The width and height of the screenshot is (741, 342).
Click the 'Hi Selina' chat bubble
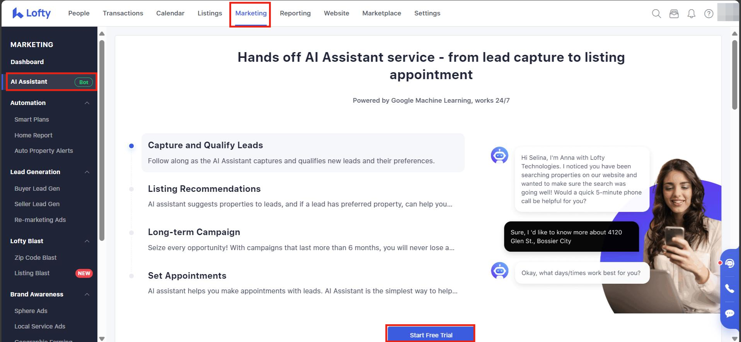click(582, 179)
